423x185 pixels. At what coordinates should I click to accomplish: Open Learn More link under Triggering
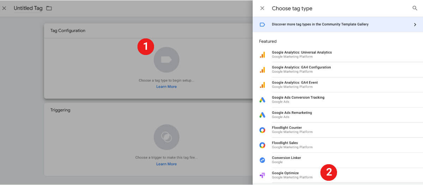[x=166, y=164]
